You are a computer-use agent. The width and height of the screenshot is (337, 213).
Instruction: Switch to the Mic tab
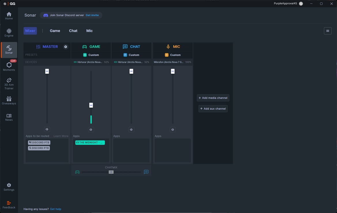[x=89, y=31]
